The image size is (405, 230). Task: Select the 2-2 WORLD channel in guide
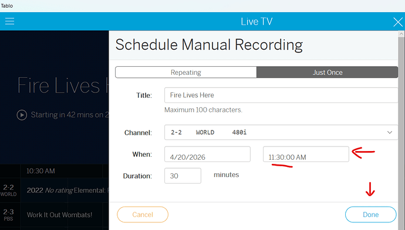click(x=9, y=190)
